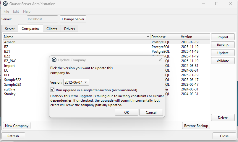Viewport: 238px width, 142px height.
Task: Click the Change Server button
Action: pyautogui.click(x=73, y=19)
